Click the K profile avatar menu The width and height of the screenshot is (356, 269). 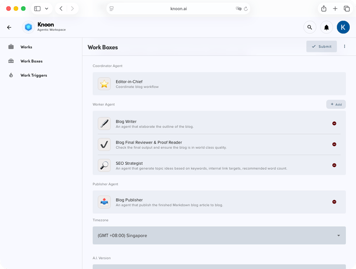tap(343, 27)
